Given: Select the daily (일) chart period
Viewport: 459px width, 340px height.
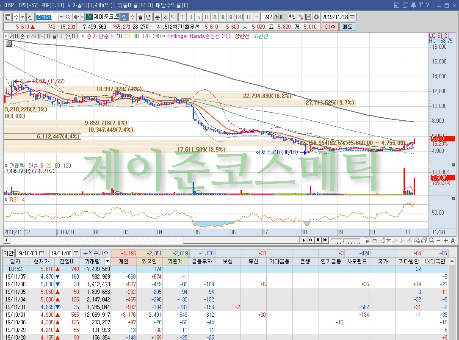Looking at the screenshot, I should coord(124,17).
